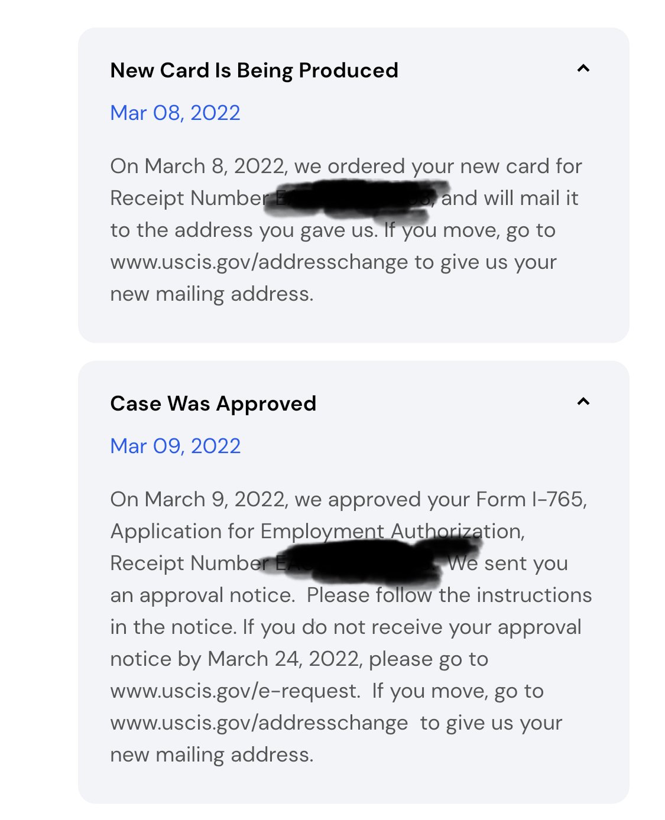Select the New Card Is Being Produced heading

click(x=254, y=70)
